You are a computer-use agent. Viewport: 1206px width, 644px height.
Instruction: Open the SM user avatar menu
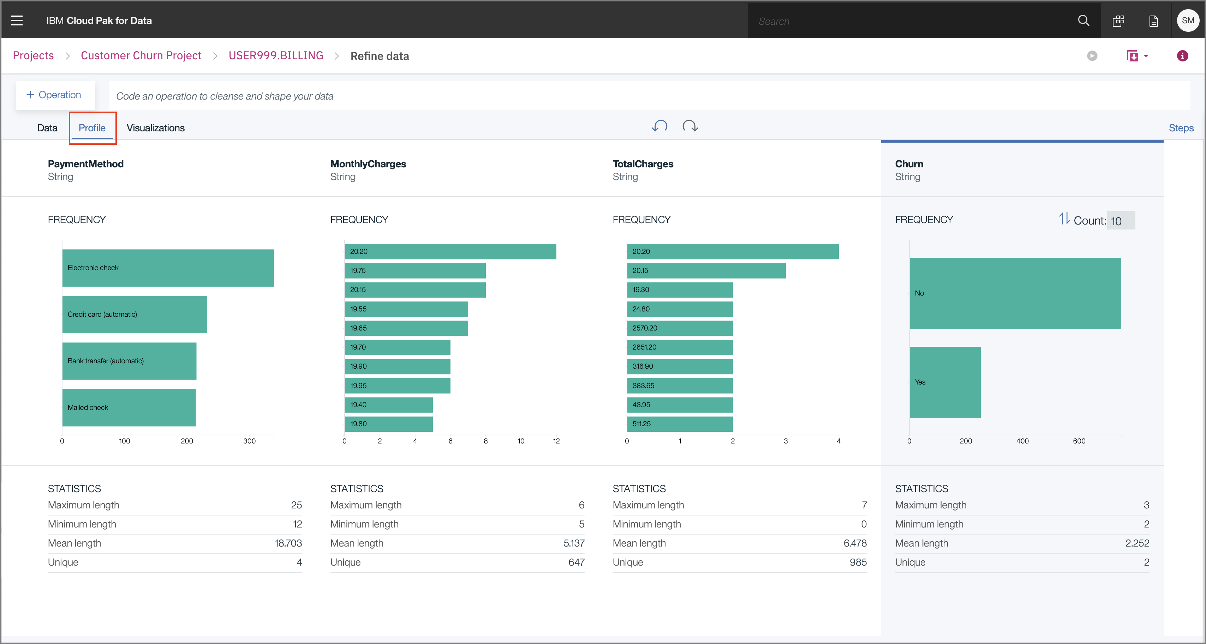click(x=1188, y=20)
